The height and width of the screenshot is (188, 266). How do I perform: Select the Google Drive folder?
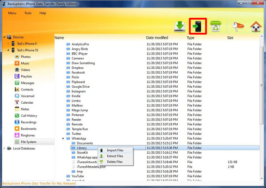(x=81, y=87)
